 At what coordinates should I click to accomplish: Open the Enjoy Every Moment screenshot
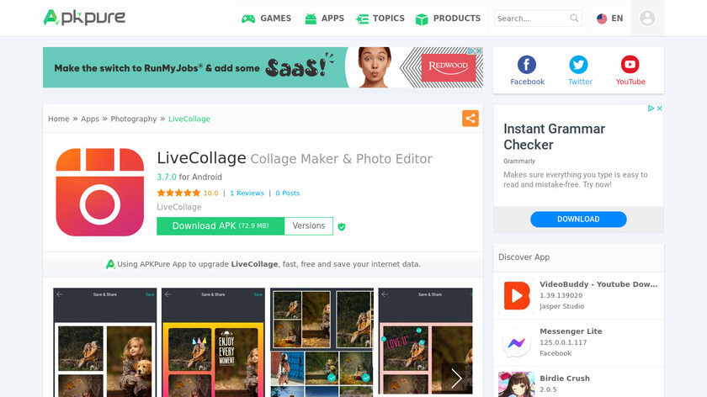pos(213,342)
